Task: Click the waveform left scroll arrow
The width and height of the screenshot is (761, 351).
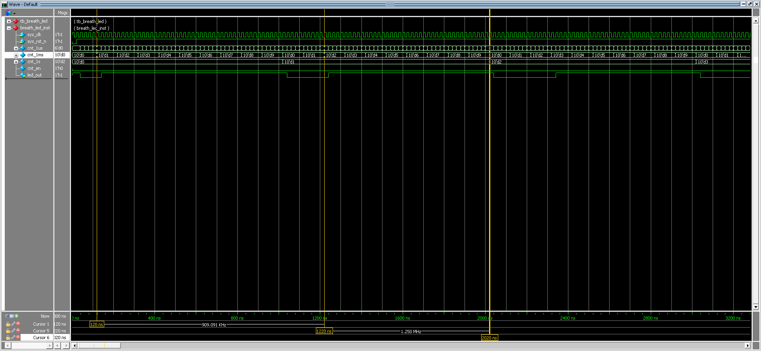Action: 75,345
